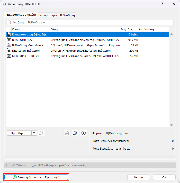Viewport: 180px width, 183px height.
Task: Click path C:\Users\HP\Documents\Εξωτερική Επίπλωση
Action: (80, 51)
